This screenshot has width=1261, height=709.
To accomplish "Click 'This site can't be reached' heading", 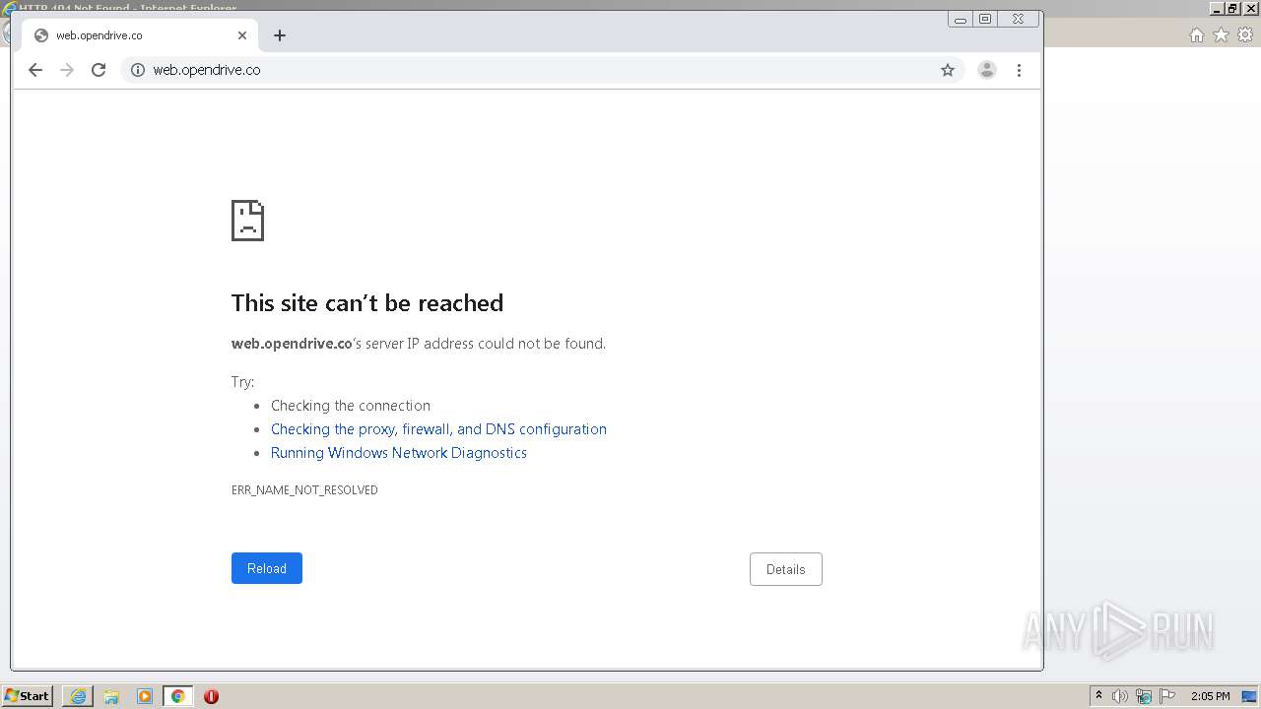I will tap(367, 303).
